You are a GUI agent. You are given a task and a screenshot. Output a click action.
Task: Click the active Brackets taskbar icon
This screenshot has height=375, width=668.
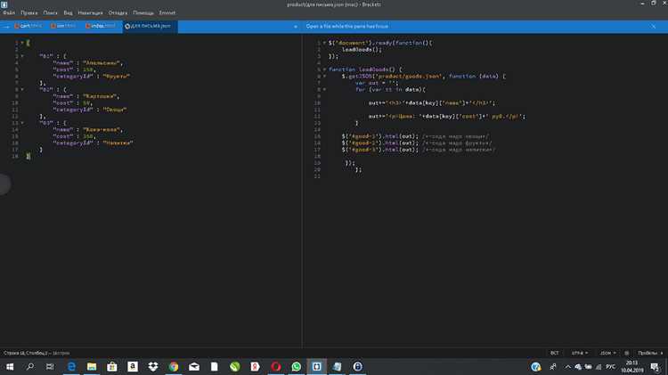pyautogui.click(x=316, y=366)
